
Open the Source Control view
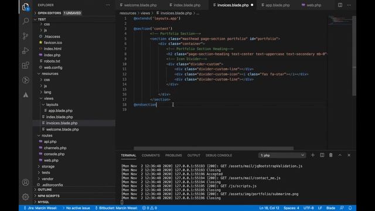[x=25, y=36]
